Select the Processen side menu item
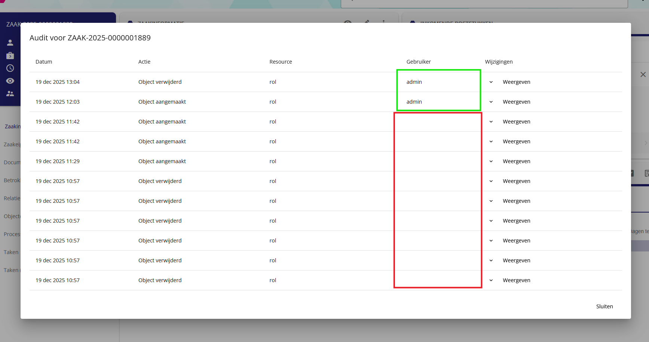Viewport: 649px width, 342px height. pos(12,234)
